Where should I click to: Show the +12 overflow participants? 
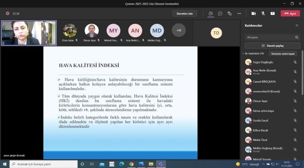pyautogui.click(x=179, y=30)
